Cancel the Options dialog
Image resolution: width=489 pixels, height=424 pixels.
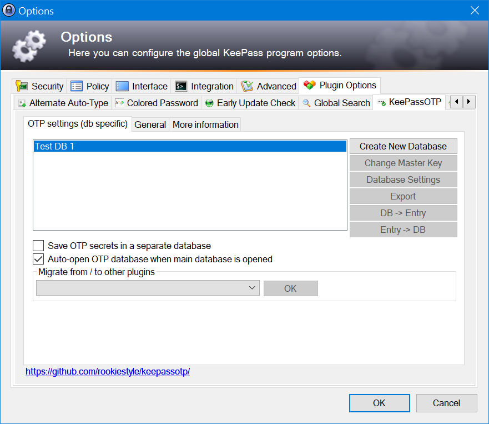coord(446,403)
